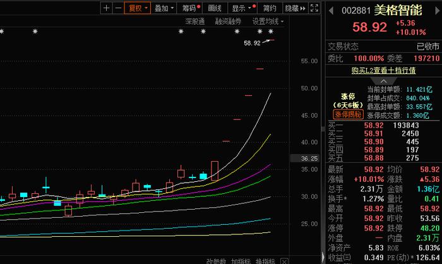The height and width of the screenshot is (264, 442).
Task: Open the 复权 dropdown
Action: click(x=138, y=8)
